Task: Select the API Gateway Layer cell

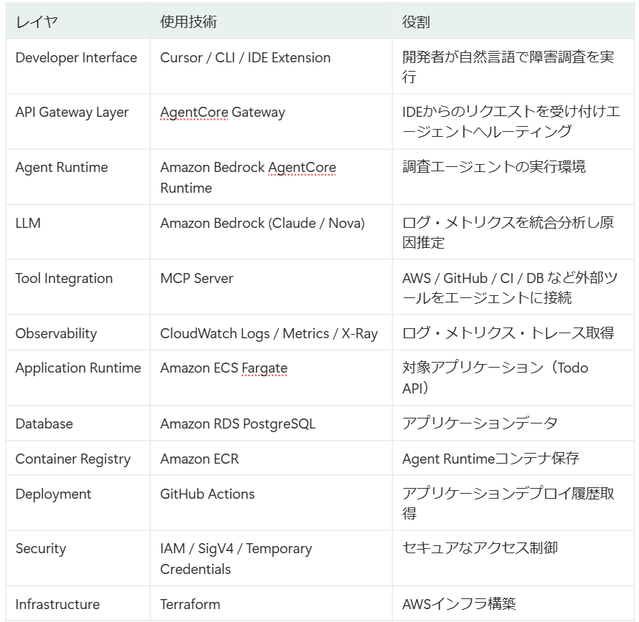Action: point(72,113)
